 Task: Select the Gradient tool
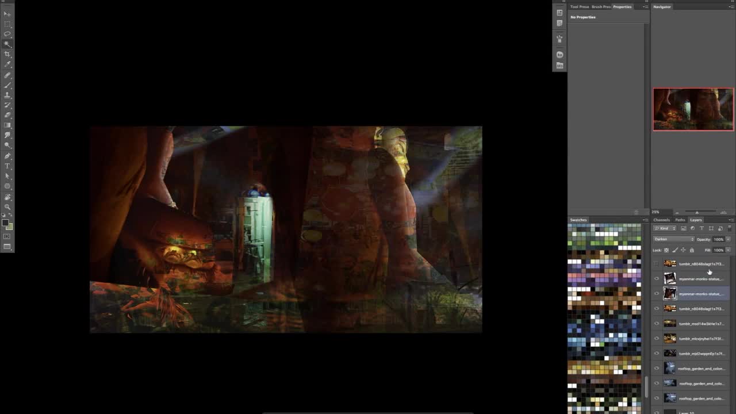click(x=7, y=125)
